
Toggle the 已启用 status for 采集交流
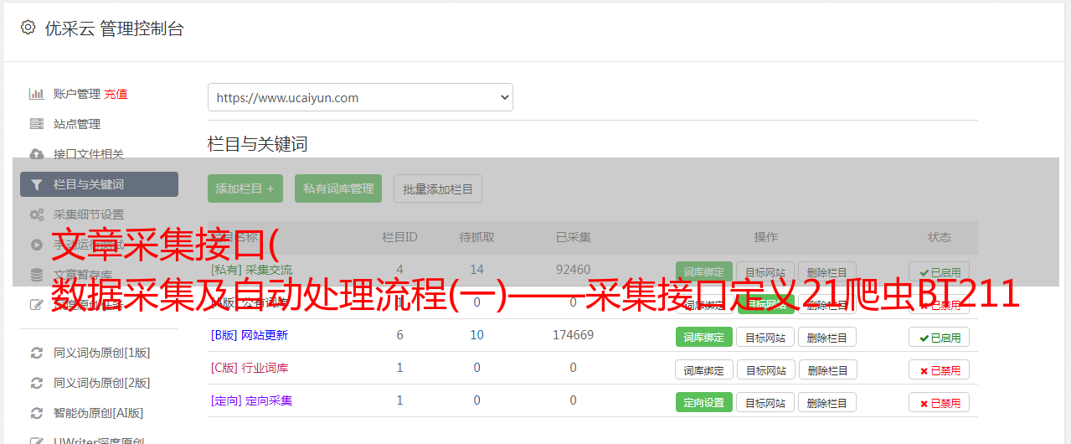(940, 272)
